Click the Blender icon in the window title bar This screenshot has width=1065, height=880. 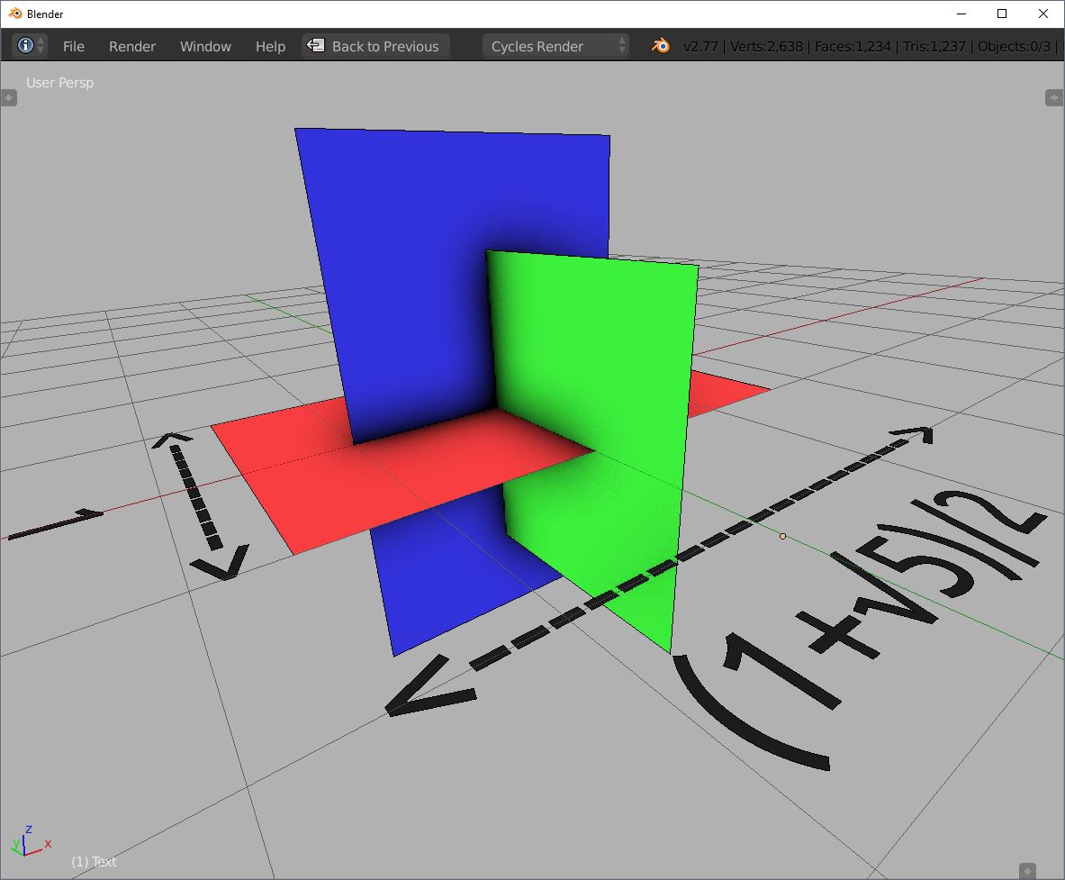(14, 14)
